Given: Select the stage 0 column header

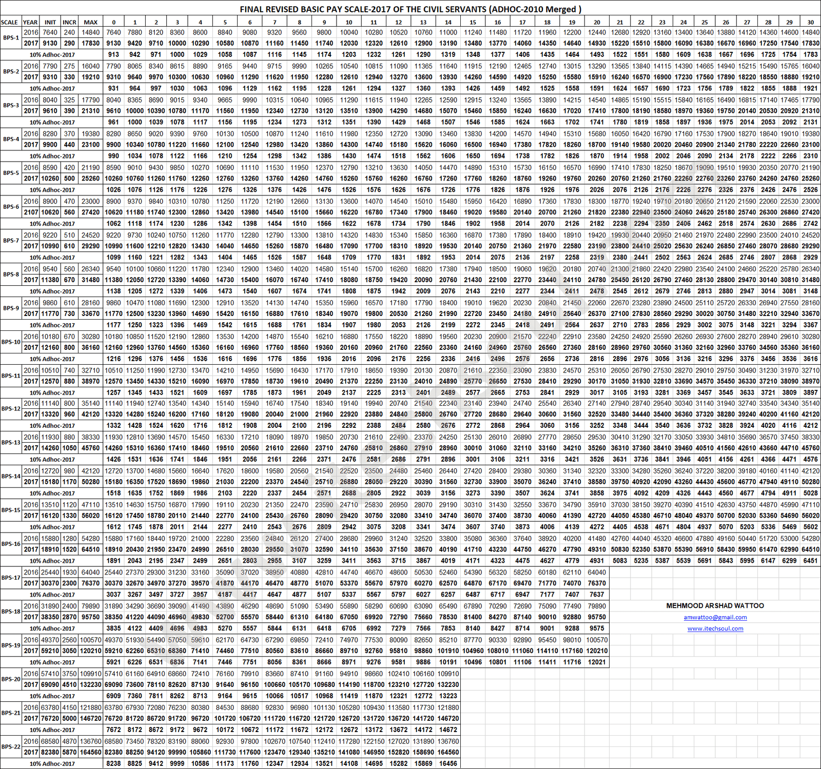Looking at the screenshot, I should click(113, 22).
